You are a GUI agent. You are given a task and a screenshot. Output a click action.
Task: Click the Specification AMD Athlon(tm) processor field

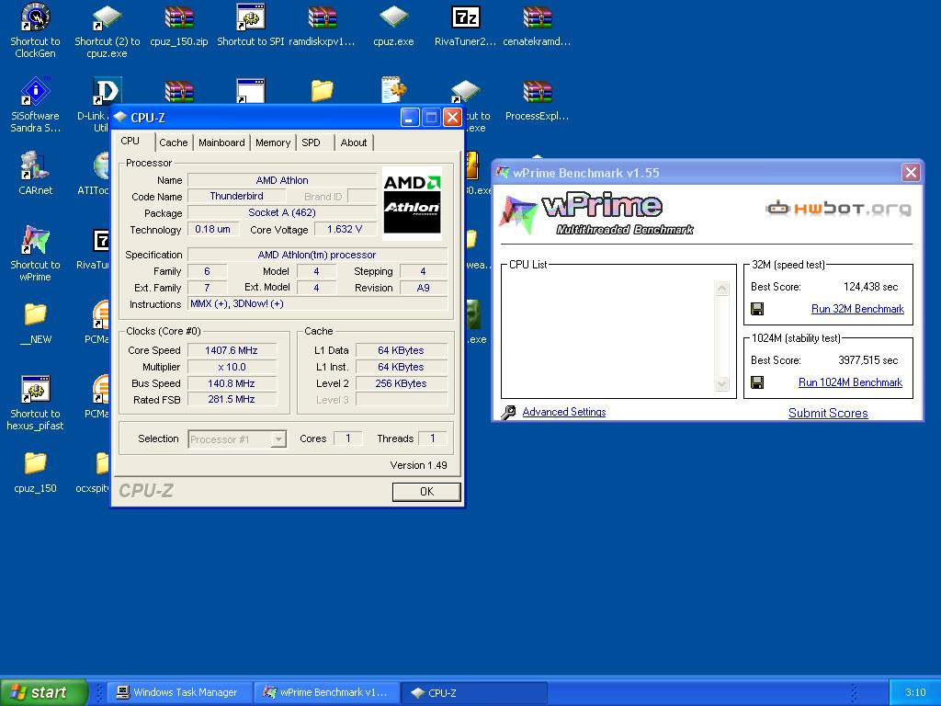(317, 255)
